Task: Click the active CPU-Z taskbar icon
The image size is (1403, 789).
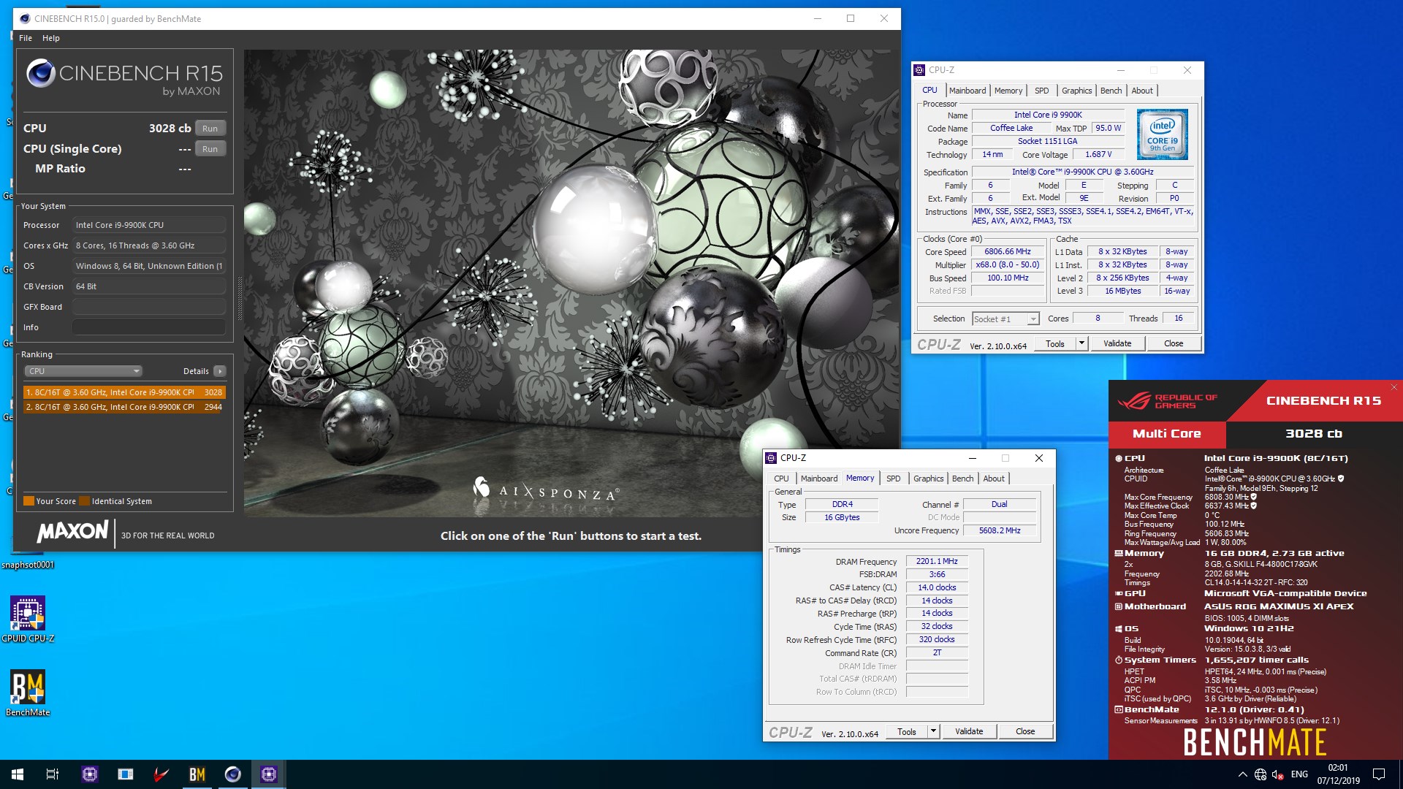Action: tap(269, 774)
